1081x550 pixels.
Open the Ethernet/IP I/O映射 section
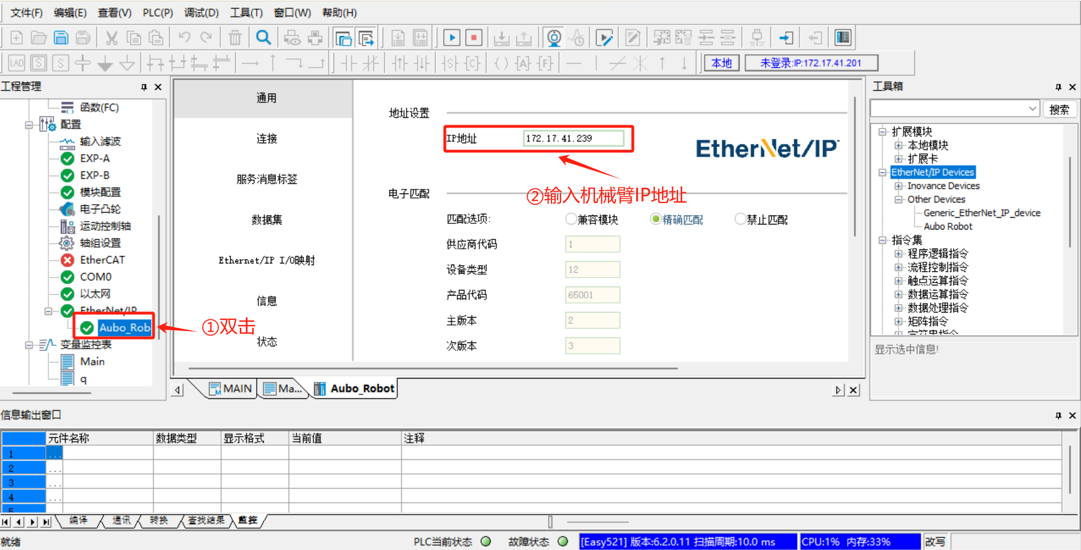coord(266,261)
